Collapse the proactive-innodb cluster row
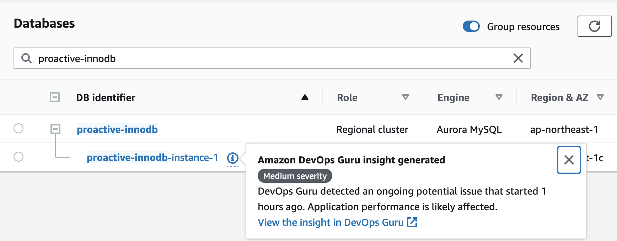Viewport: 617px width, 241px height. point(55,129)
